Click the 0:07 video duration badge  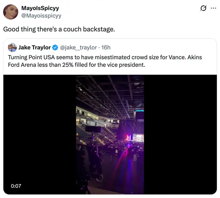coord(16,186)
